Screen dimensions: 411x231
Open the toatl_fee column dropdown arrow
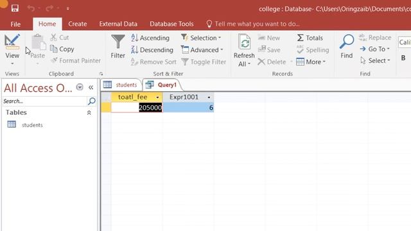click(157, 98)
